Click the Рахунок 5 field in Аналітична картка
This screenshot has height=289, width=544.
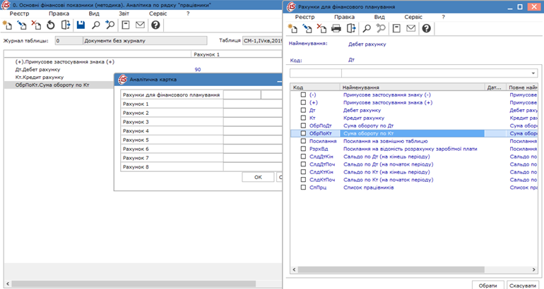pos(253,140)
